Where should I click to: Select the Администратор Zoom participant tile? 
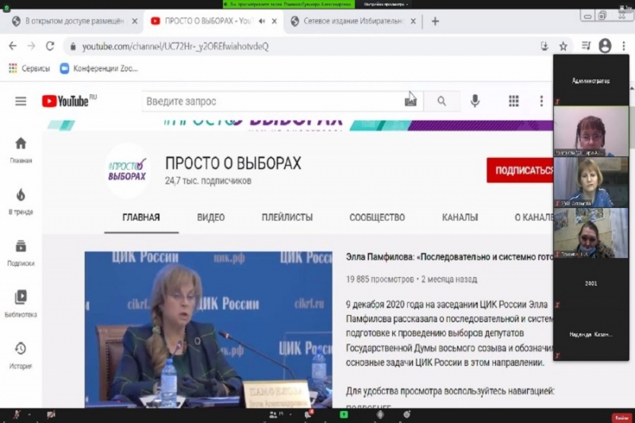(591, 80)
